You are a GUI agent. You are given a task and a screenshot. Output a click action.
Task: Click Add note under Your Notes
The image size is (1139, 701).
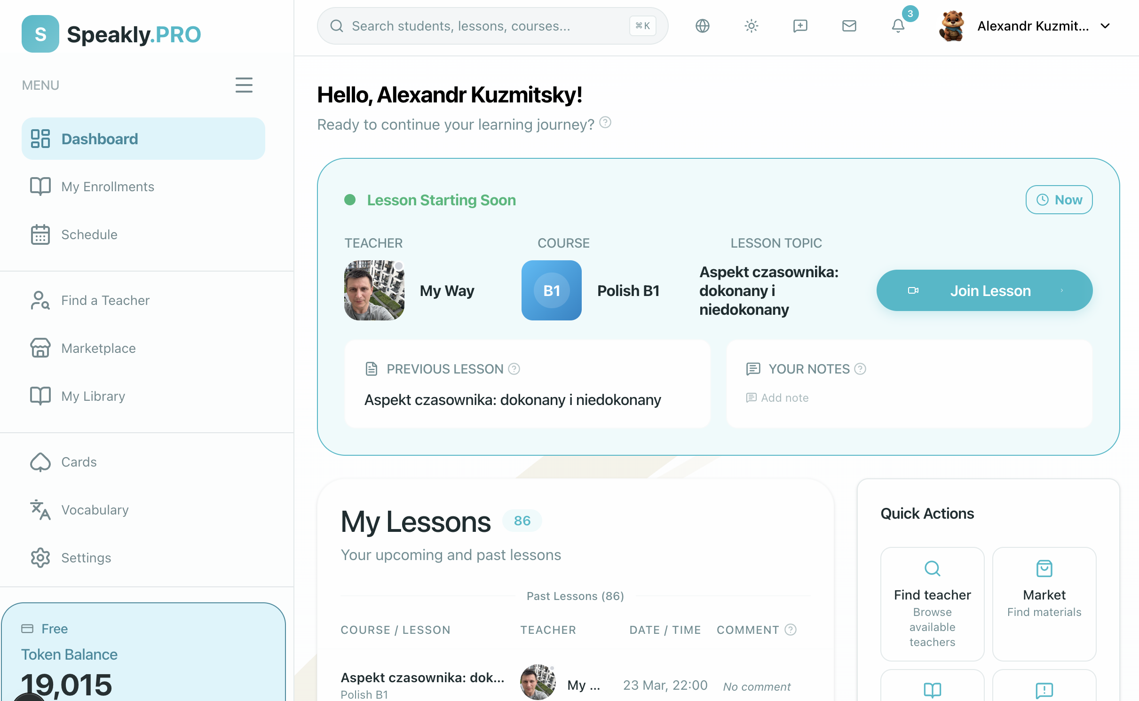tap(784, 398)
